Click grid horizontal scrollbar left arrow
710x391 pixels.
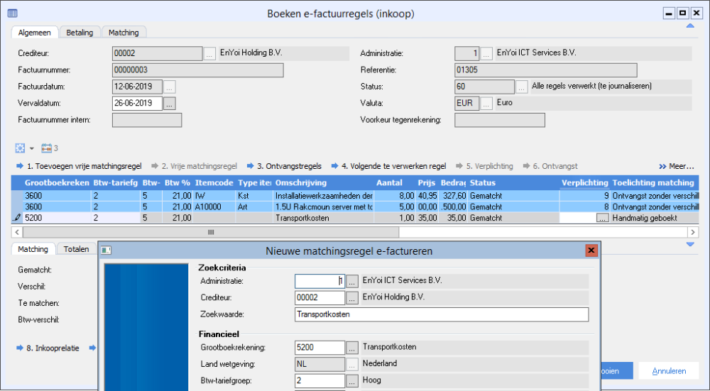[x=17, y=232]
